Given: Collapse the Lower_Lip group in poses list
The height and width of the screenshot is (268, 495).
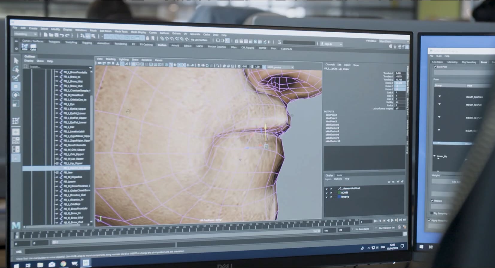Looking at the screenshot, I should 435,156.
